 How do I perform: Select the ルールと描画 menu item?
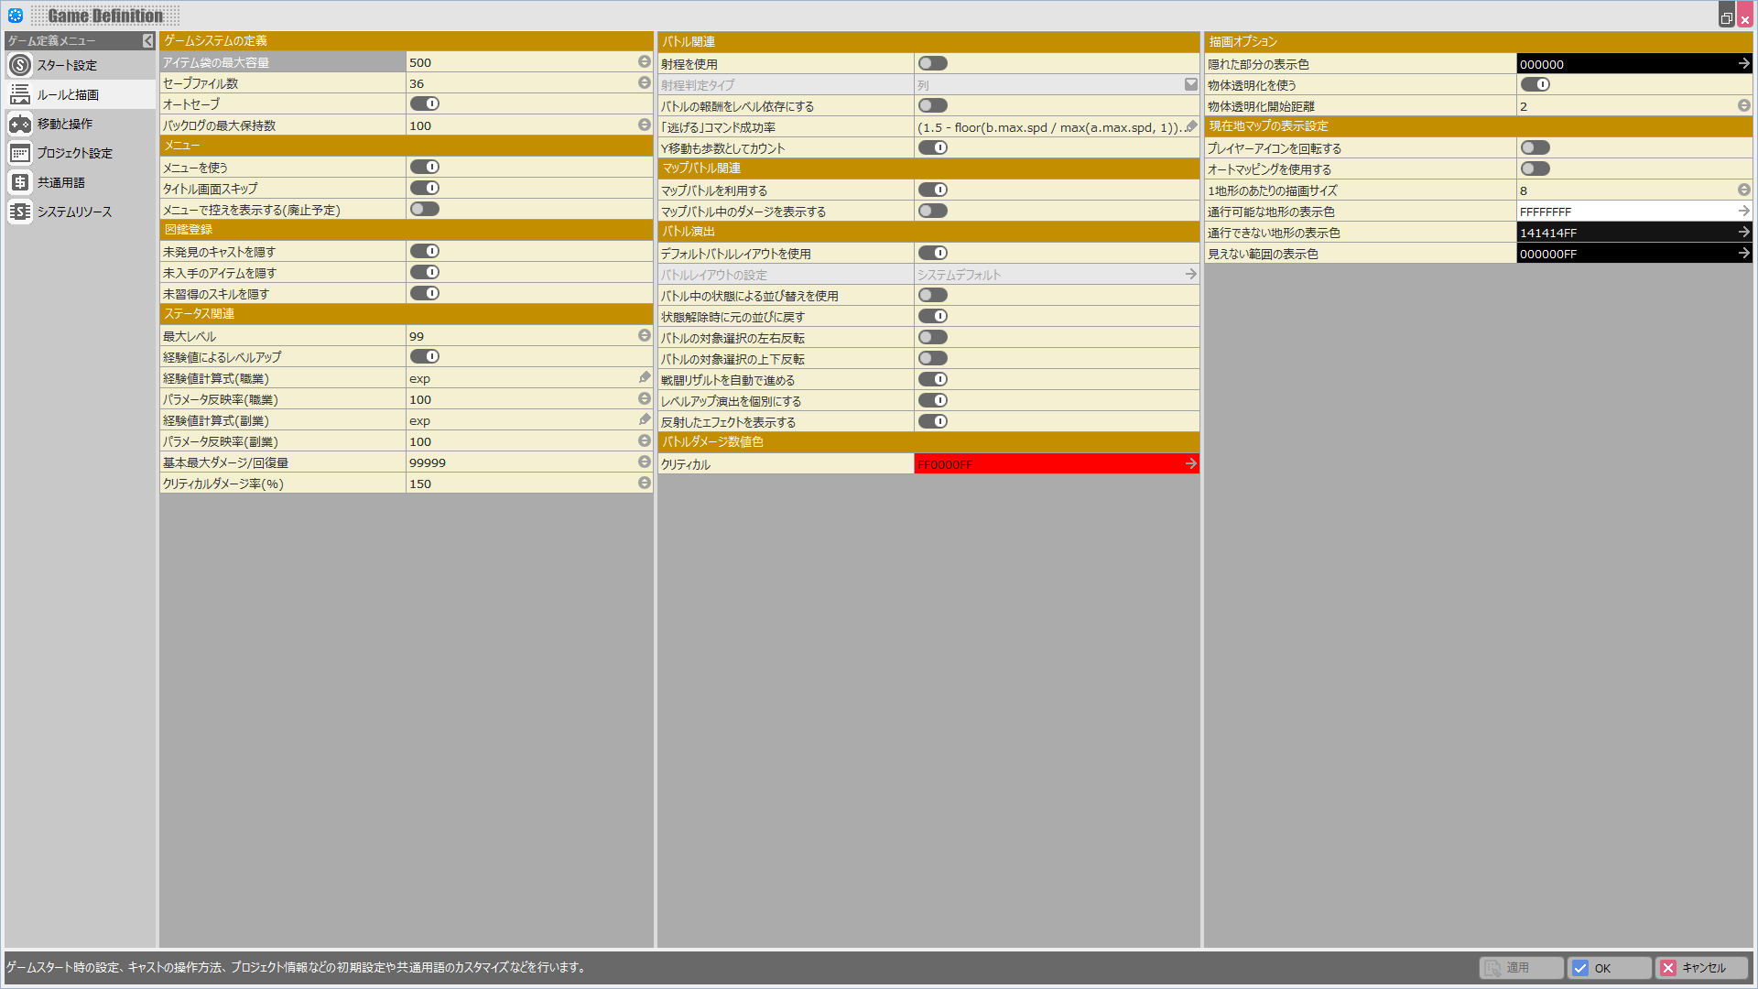tap(68, 94)
